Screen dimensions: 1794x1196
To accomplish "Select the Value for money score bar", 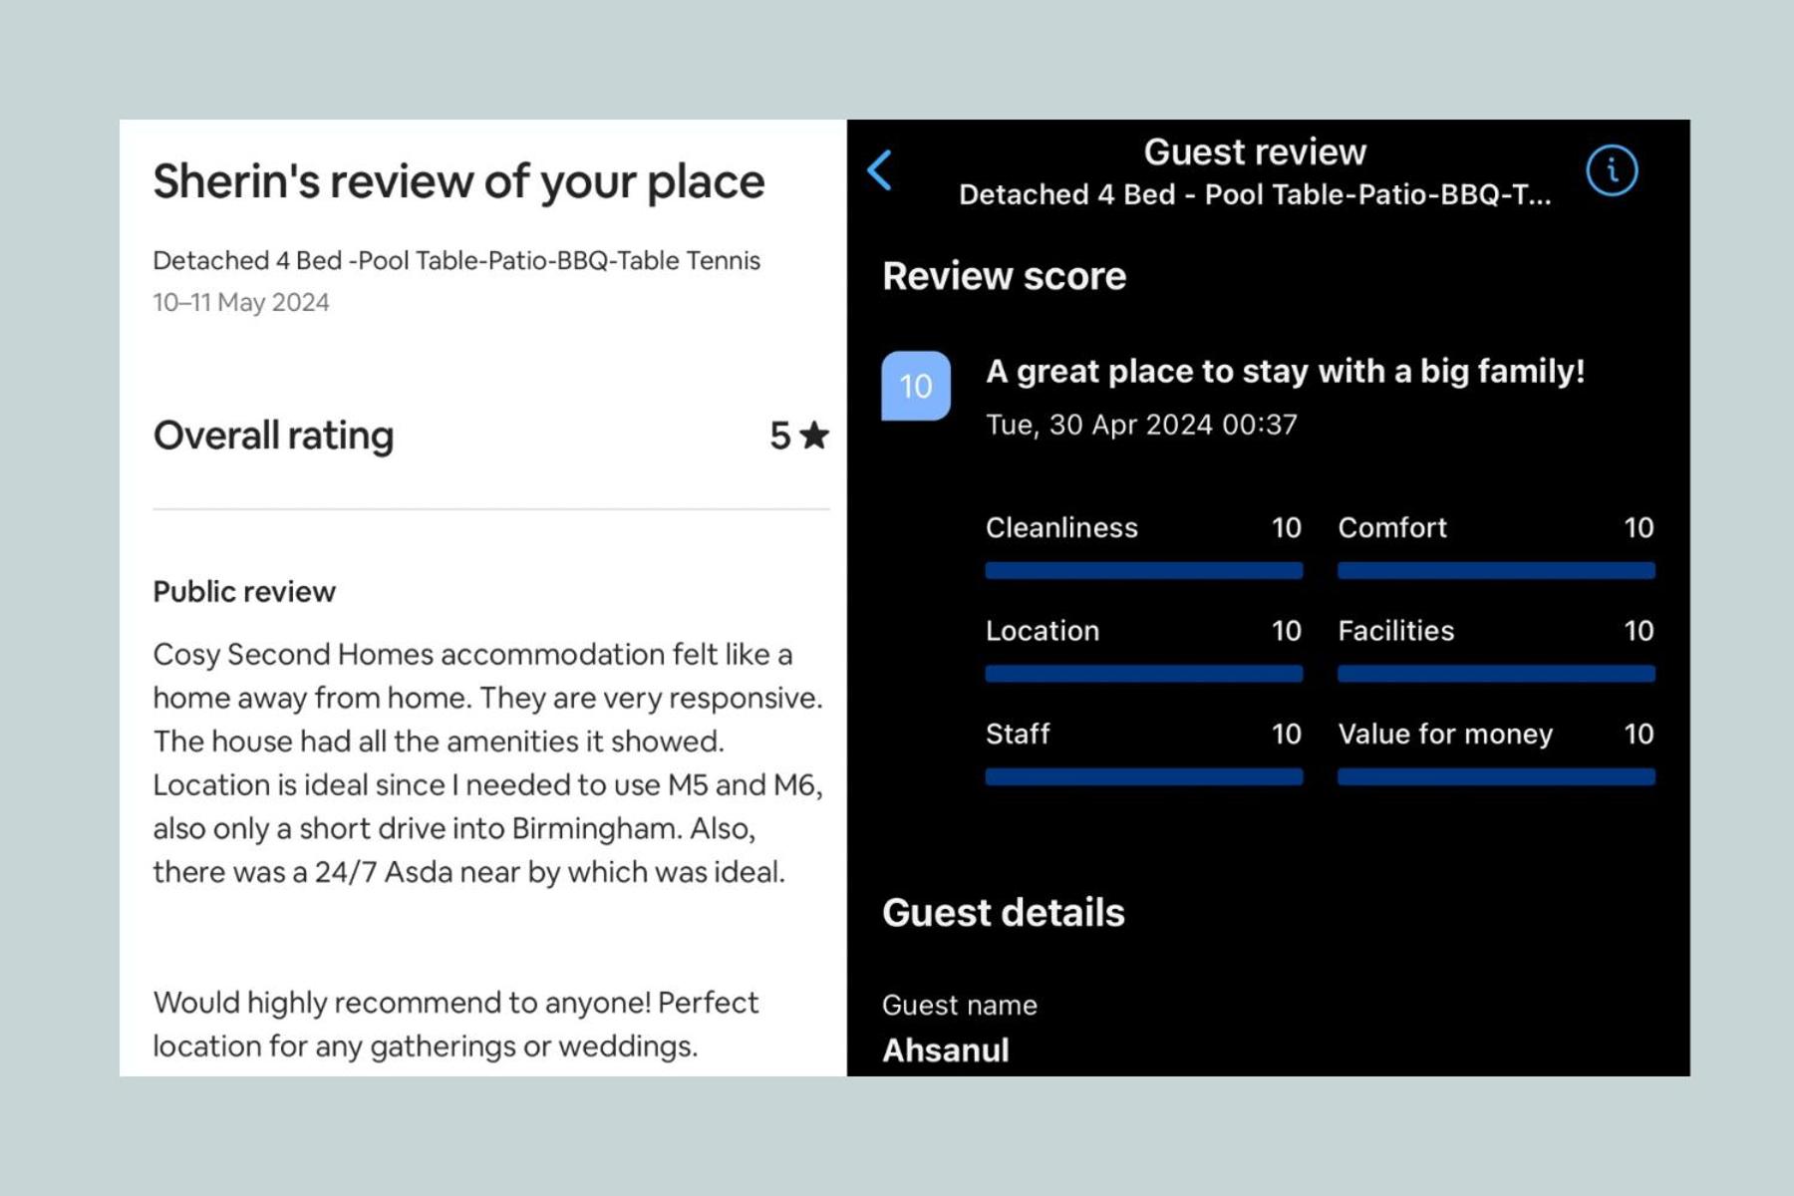I will 1496,776.
